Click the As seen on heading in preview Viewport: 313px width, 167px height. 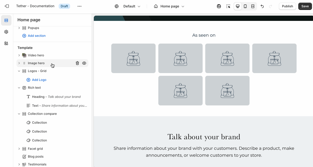pos(204,35)
